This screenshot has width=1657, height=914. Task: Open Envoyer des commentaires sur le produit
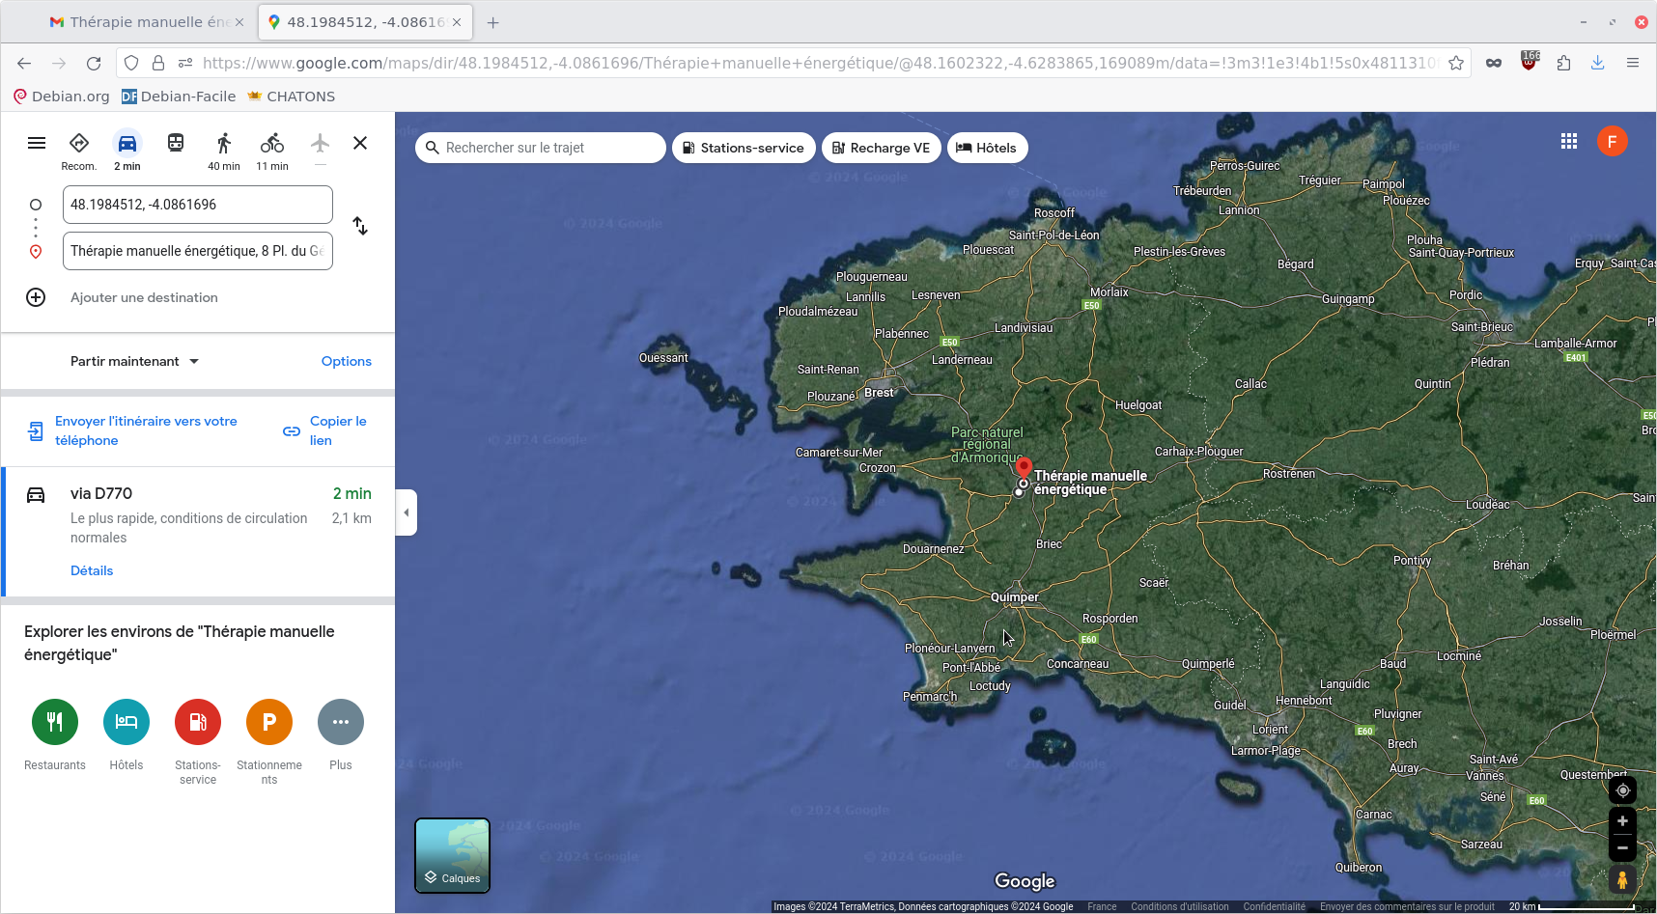coord(1407,906)
